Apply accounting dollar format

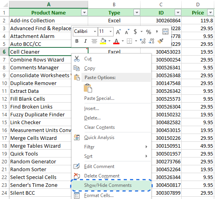(136, 32)
